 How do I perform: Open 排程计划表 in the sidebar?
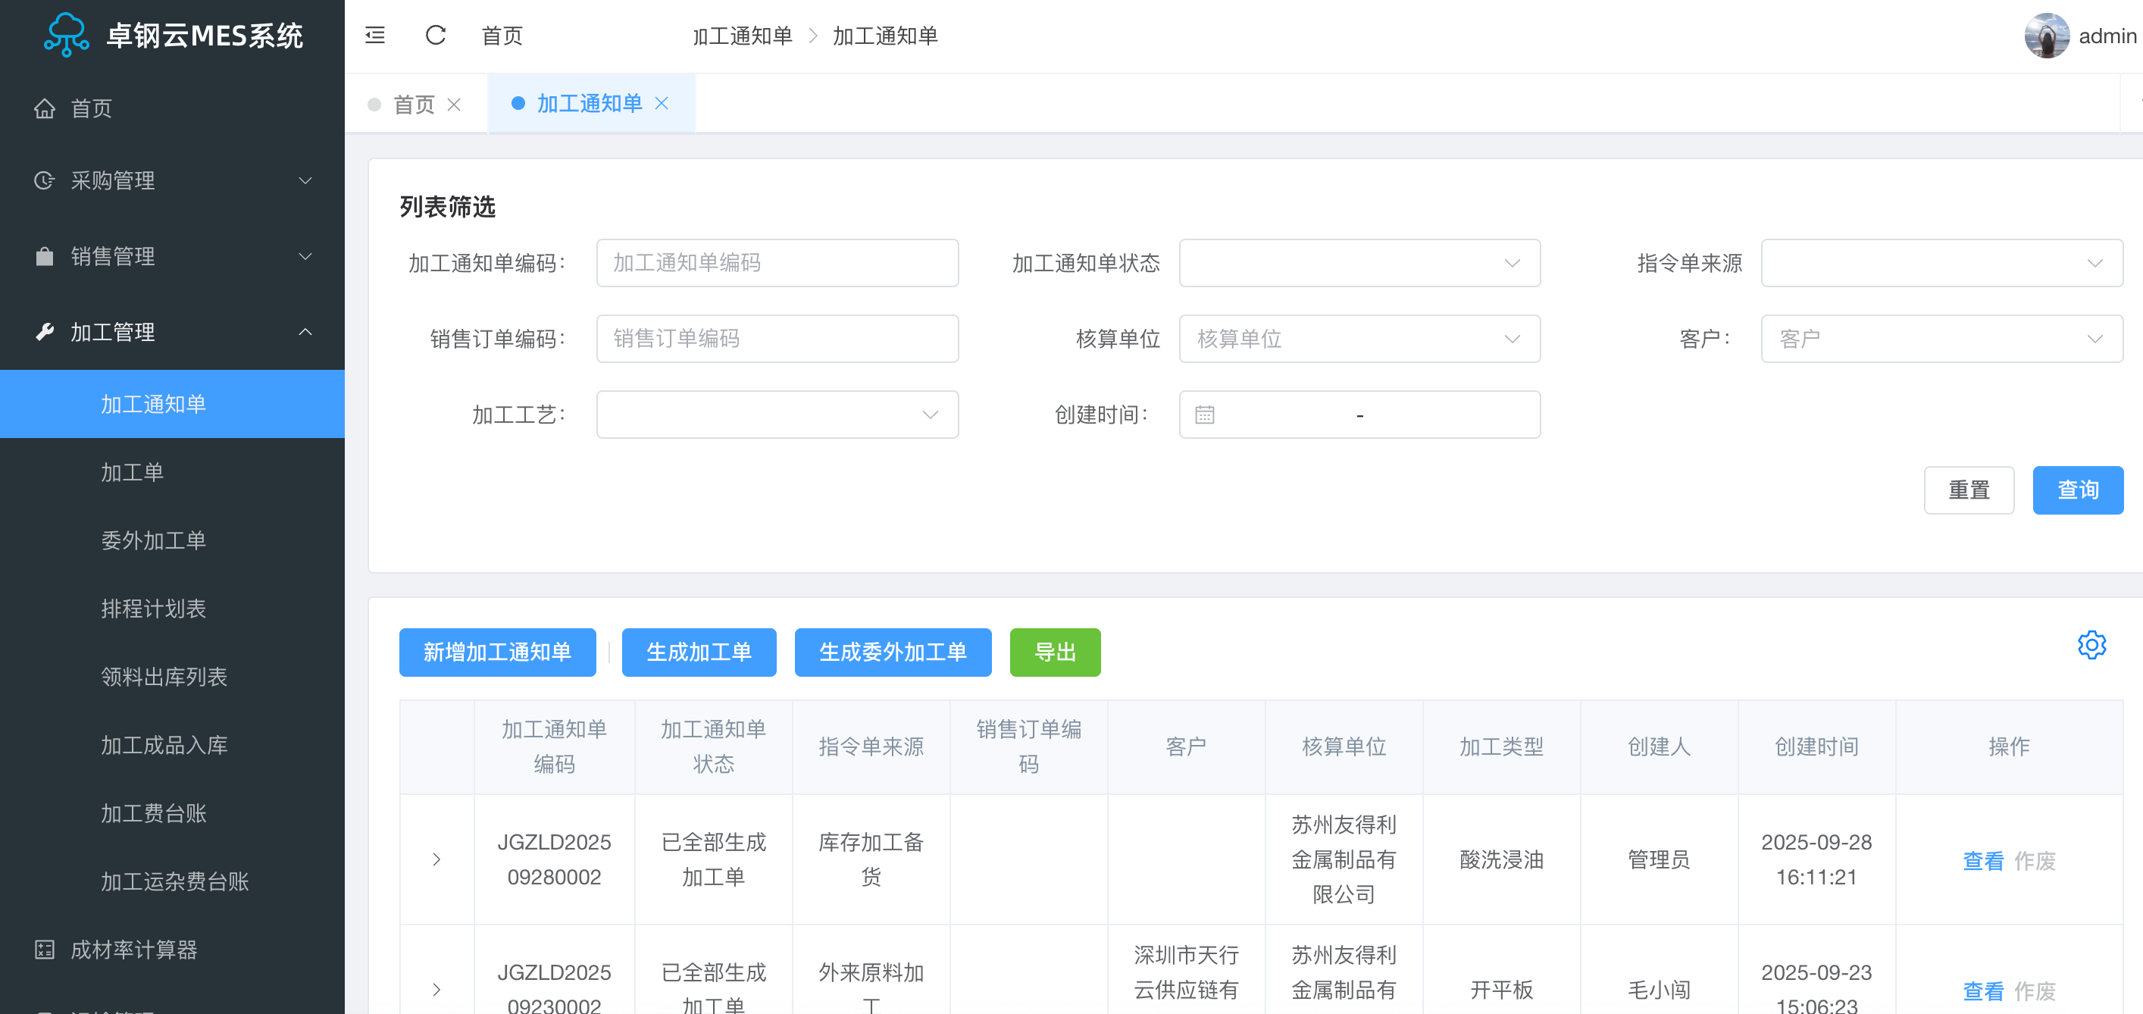(153, 608)
